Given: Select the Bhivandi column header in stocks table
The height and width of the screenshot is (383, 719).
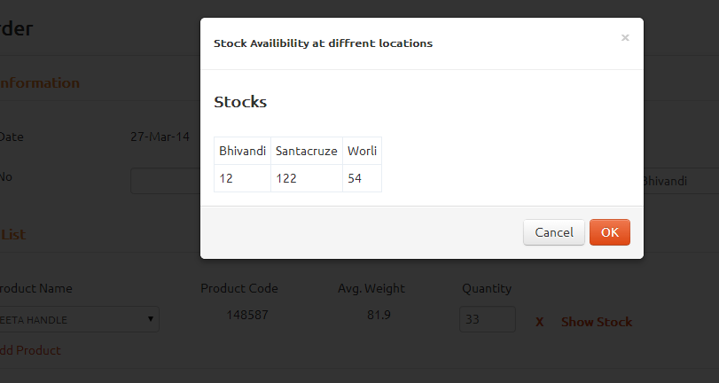Looking at the screenshot, I should 243,151.
